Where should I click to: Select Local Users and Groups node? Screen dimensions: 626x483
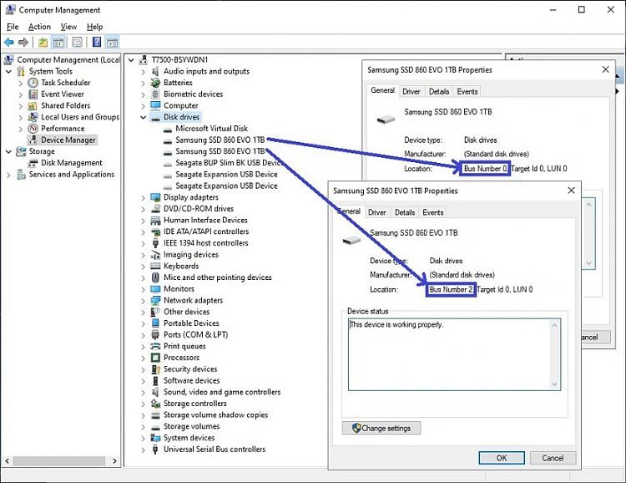coord(80,117)
